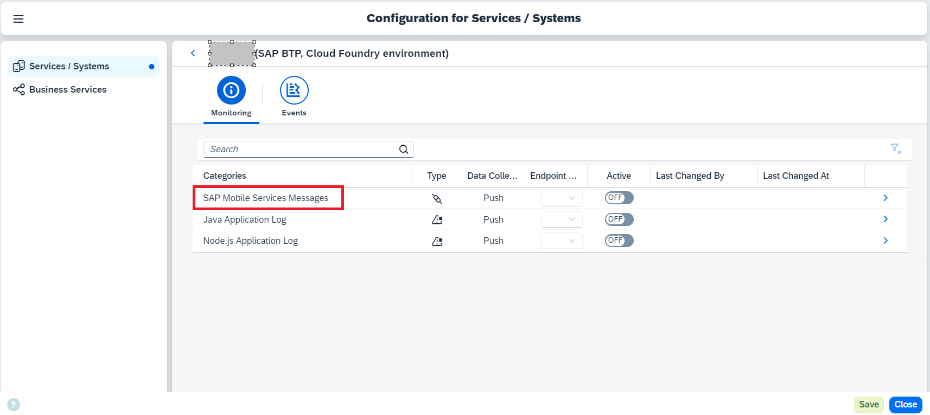Expand details arrow for SAP Mobile Services Messages
930x415 pixels.
click(886, 198)
